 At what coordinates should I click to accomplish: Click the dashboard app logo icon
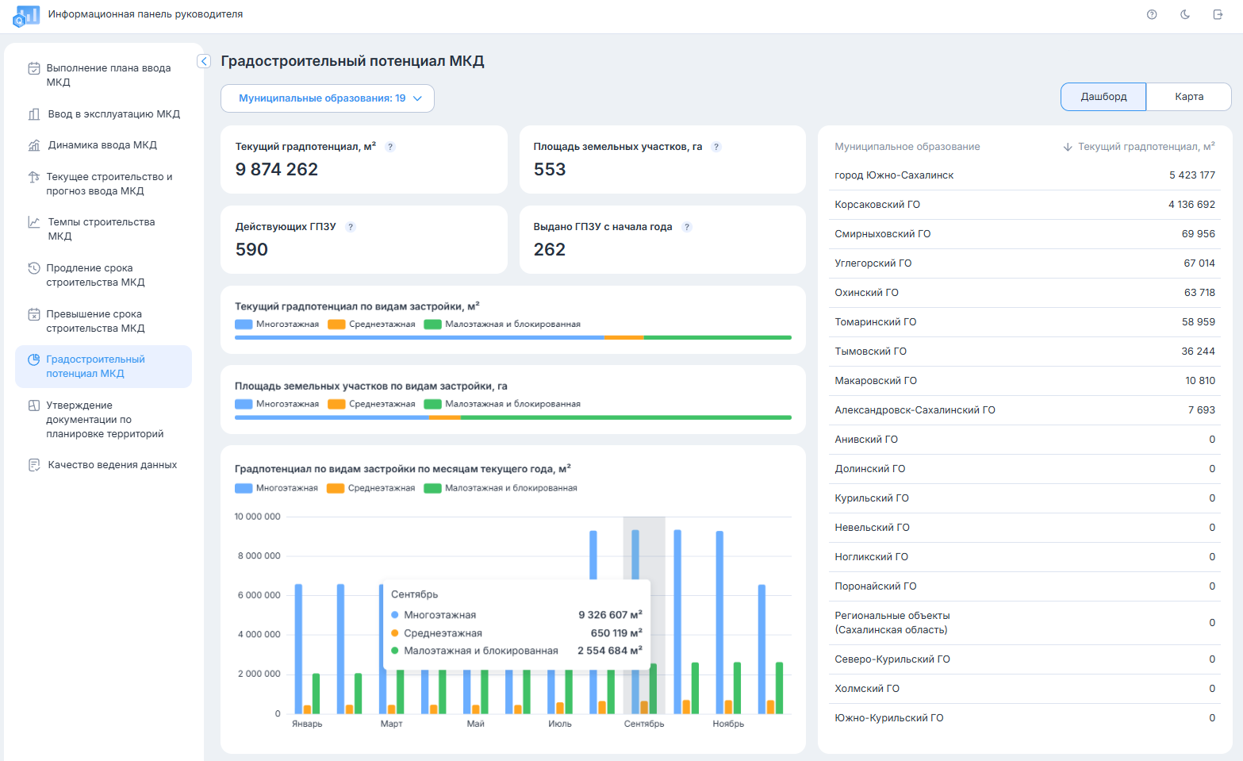tap(26, 16)
